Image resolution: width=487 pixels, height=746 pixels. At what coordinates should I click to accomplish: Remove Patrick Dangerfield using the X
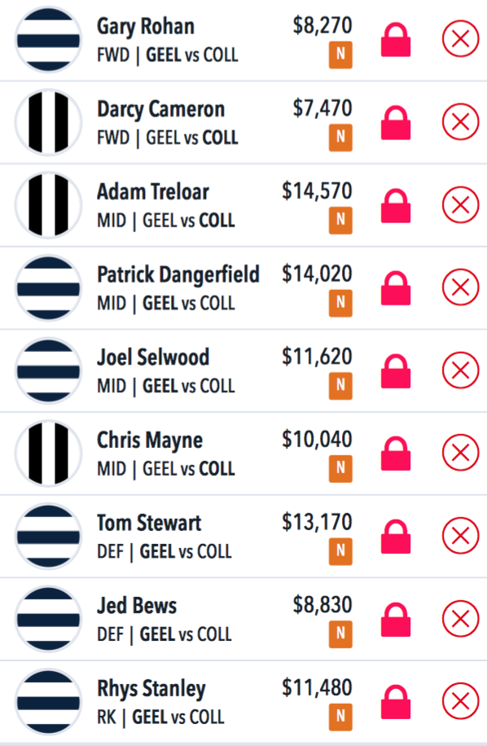coord(460,287)
